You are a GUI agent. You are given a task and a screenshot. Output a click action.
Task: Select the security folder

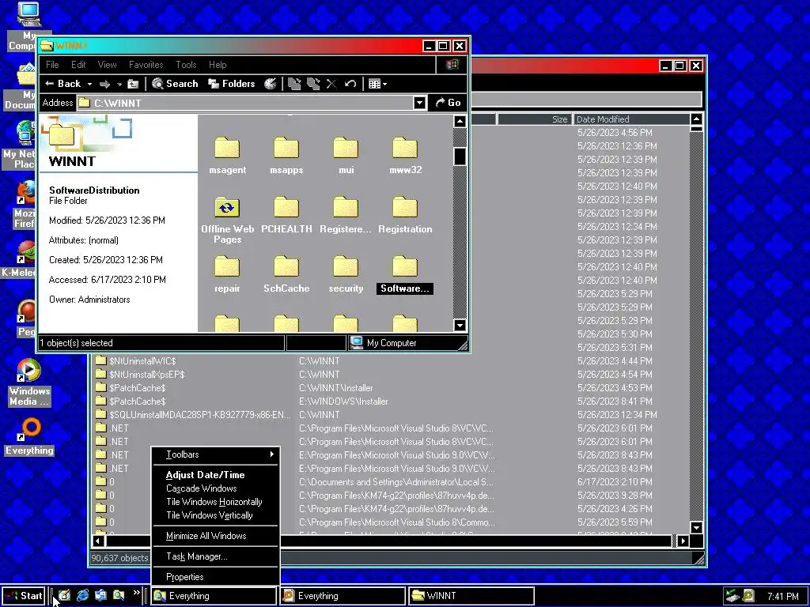pos(346,274)
